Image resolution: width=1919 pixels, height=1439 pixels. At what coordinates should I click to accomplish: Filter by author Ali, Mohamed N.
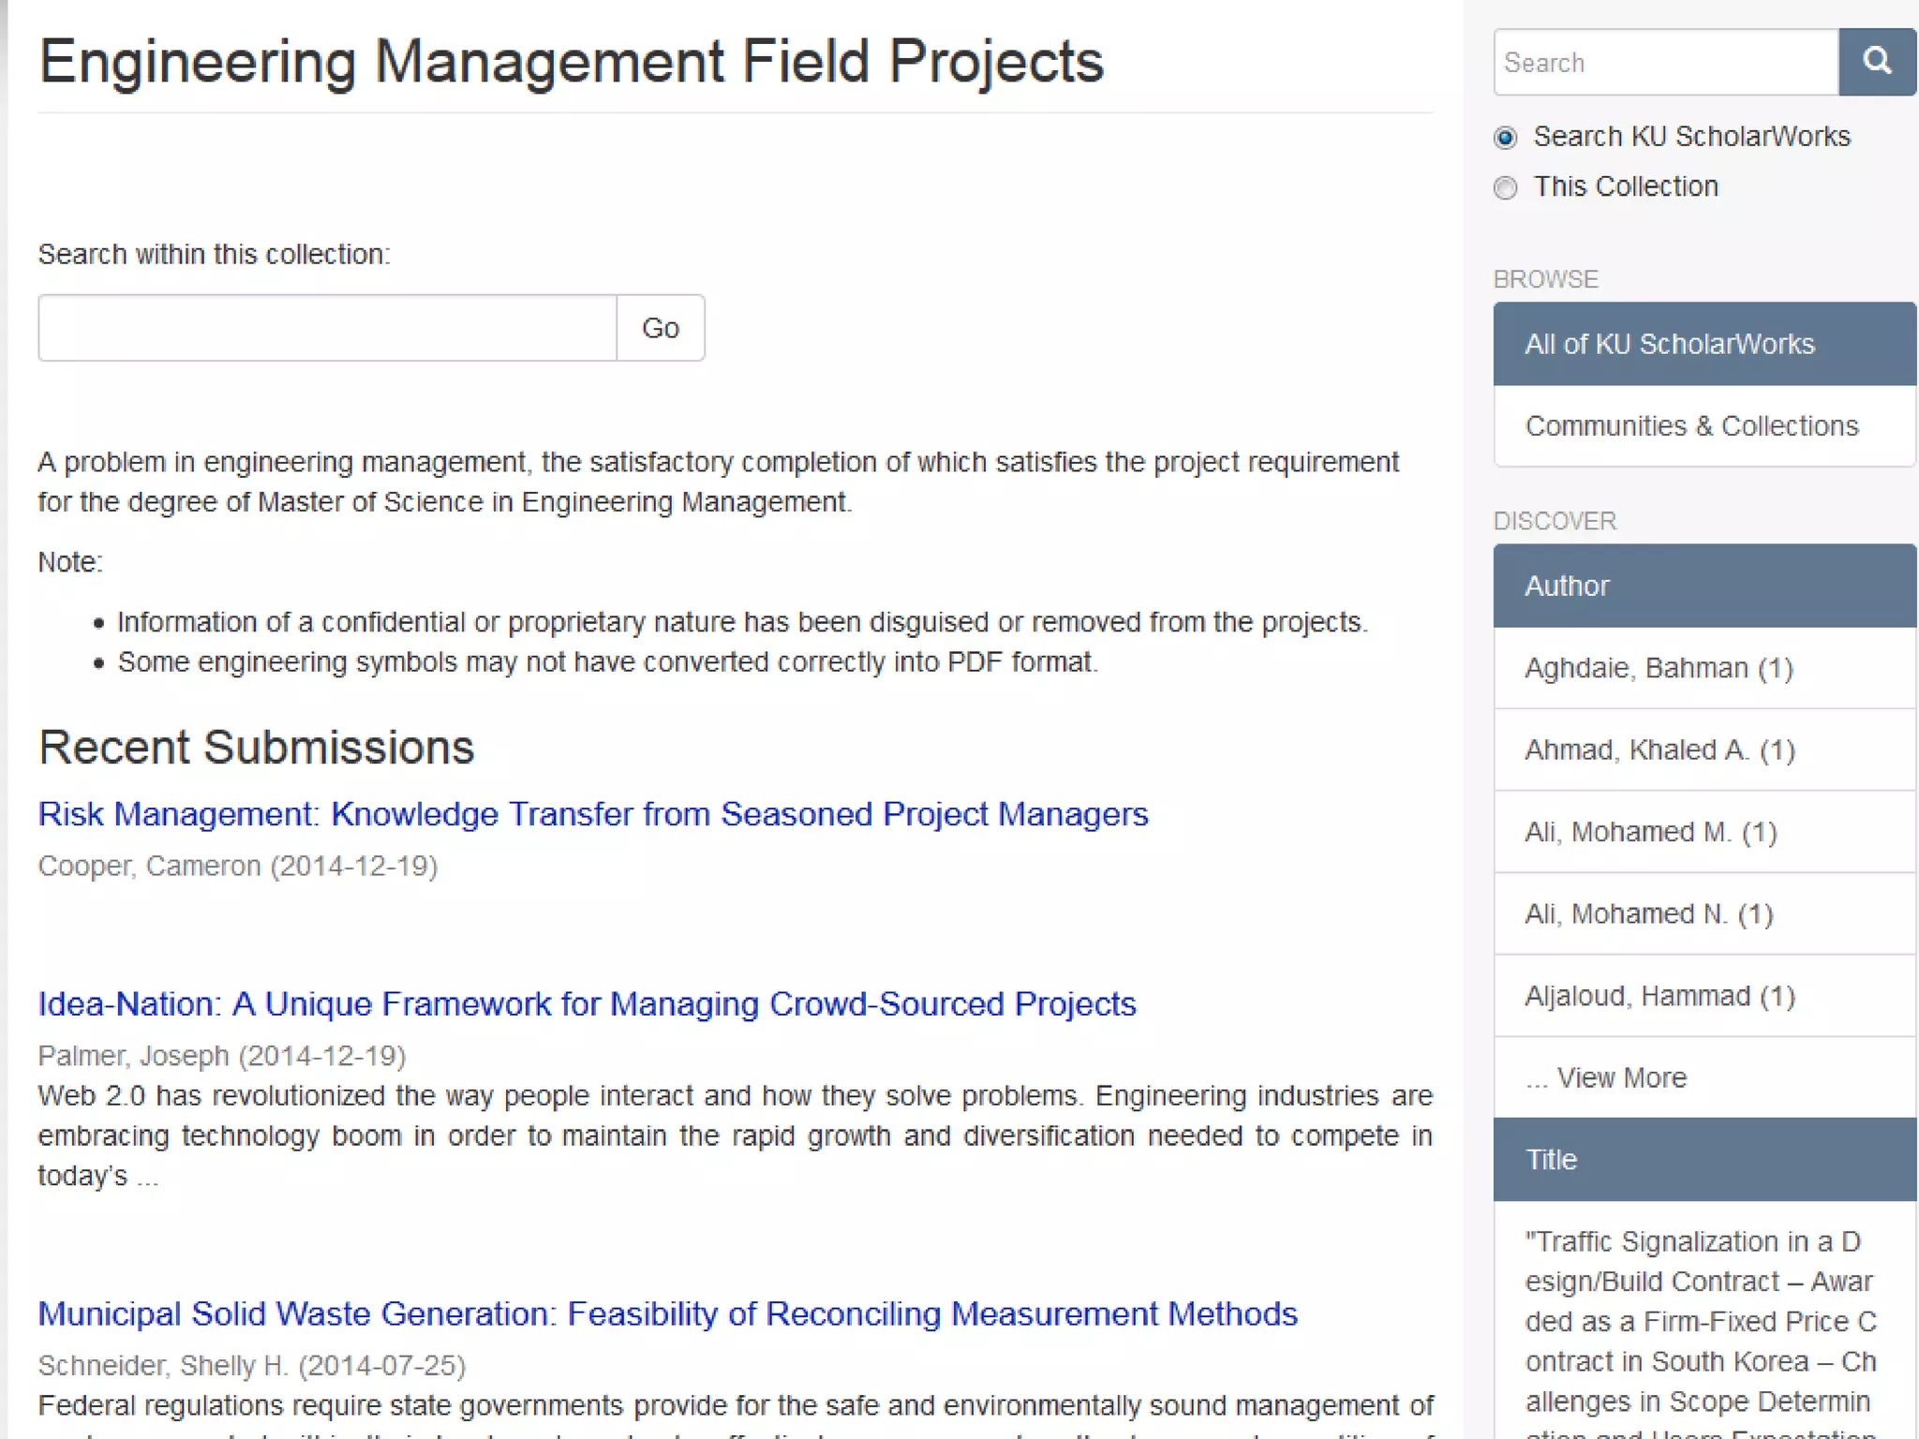[x=1648, y=913]
